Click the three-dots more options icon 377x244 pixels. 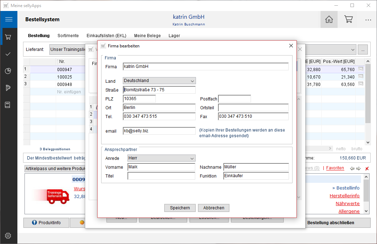pyautogui.click(x=368, y=20)
